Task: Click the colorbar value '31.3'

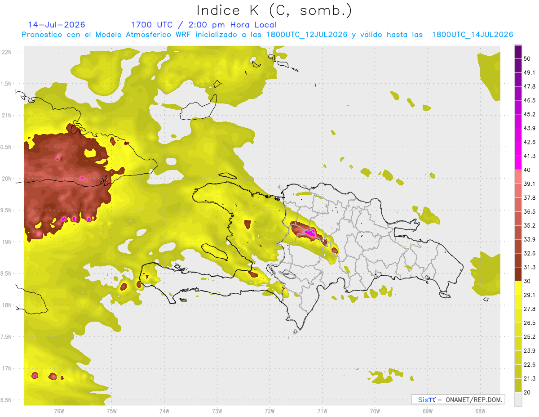Action: coord(530,267)
